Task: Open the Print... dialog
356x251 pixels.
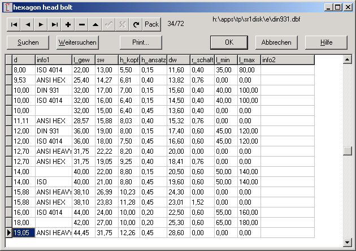Action: [141, 42]
